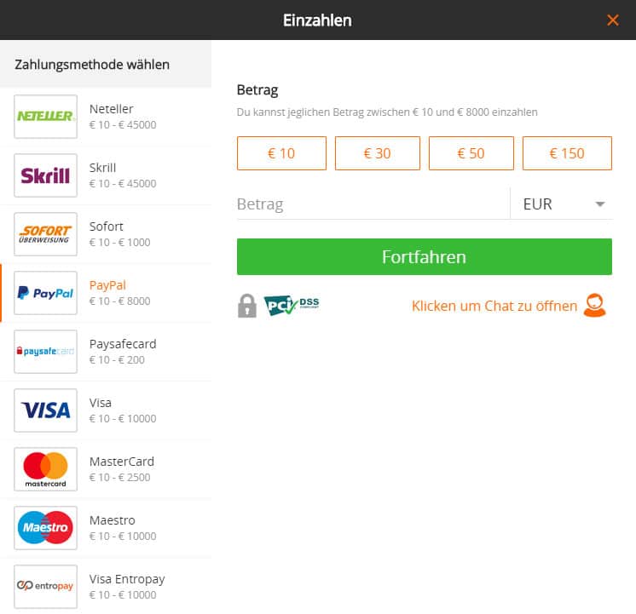Choose the Skrill logo icon
Screen dimensions: 636x614
45,175
